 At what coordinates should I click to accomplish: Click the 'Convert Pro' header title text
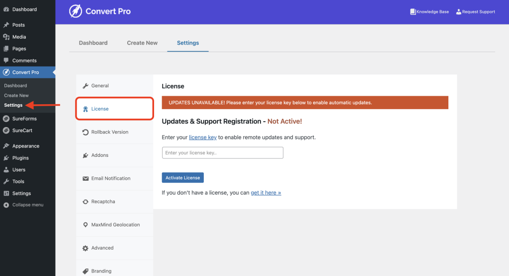pyautogui.click(x=108, y=11)
